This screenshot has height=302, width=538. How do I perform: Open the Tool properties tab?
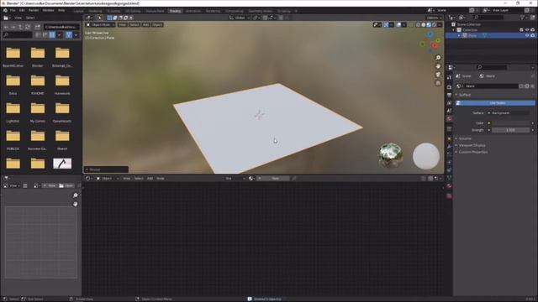point(449,78)
